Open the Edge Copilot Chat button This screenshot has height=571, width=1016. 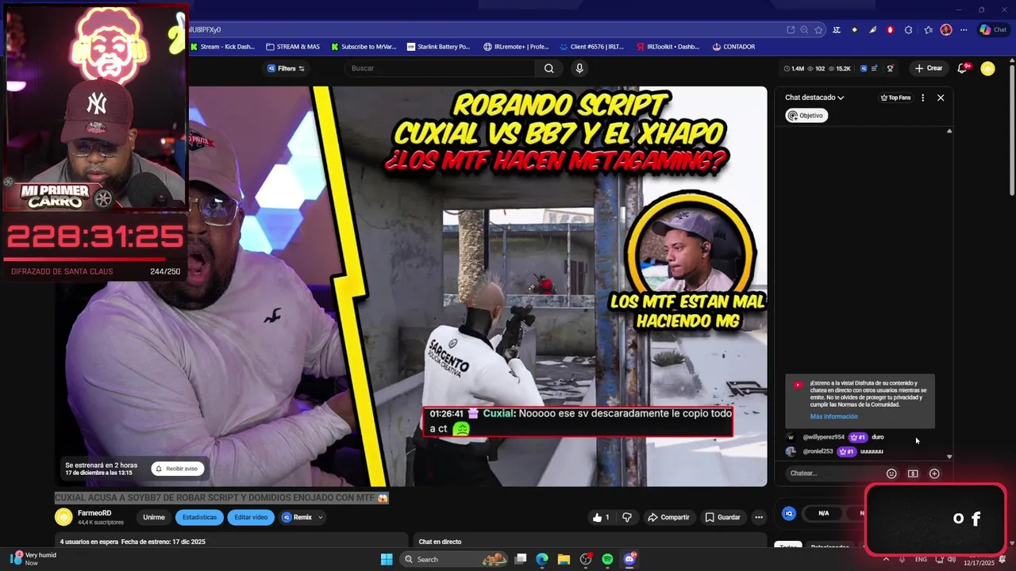click(x=993, y=30)
